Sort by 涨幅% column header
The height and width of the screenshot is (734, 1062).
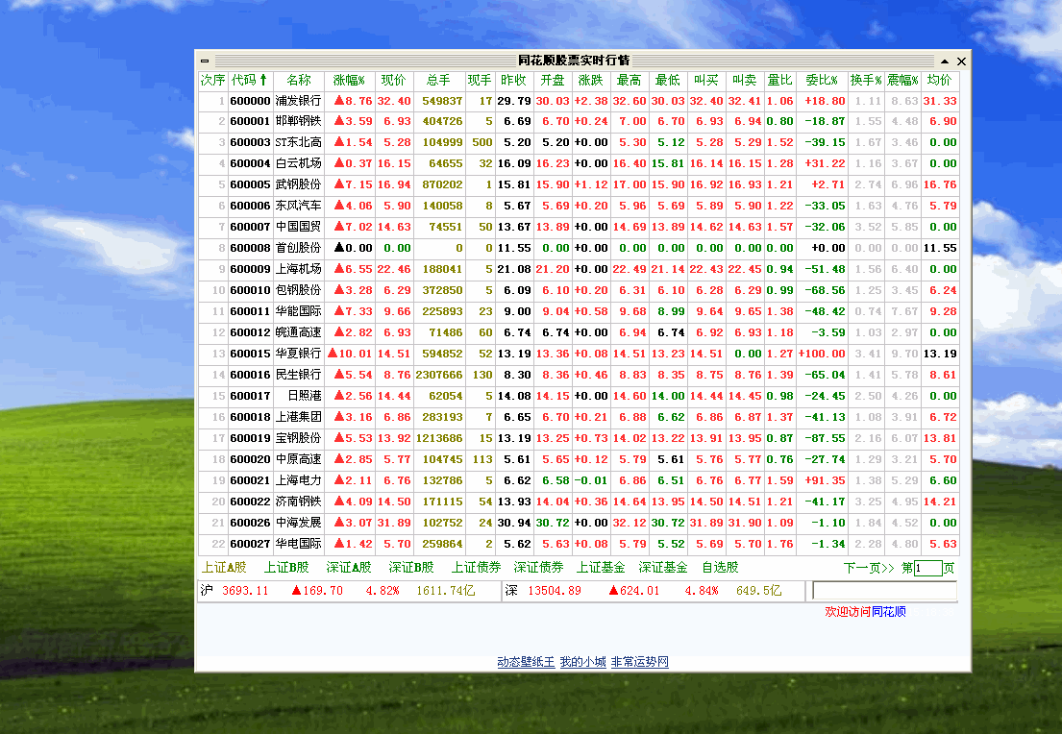[x=350, y=80]
